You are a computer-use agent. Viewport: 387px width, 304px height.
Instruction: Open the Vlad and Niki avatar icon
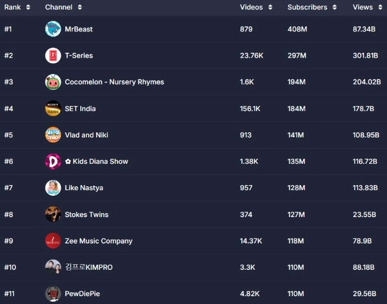click(53, 135)
